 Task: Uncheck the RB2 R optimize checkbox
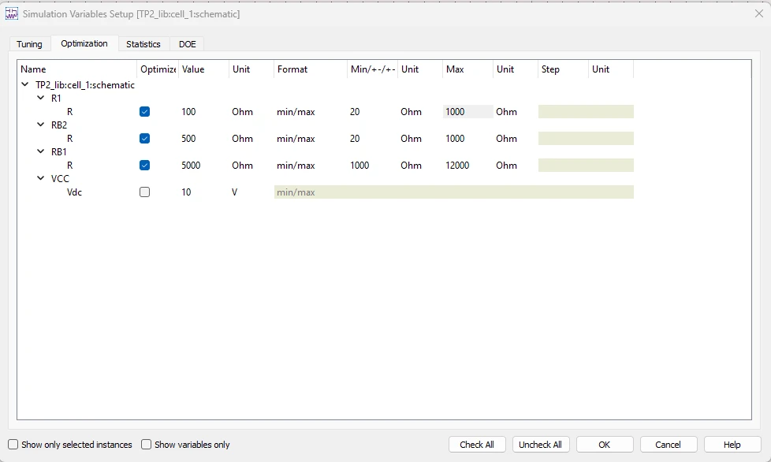coord(144,139)
